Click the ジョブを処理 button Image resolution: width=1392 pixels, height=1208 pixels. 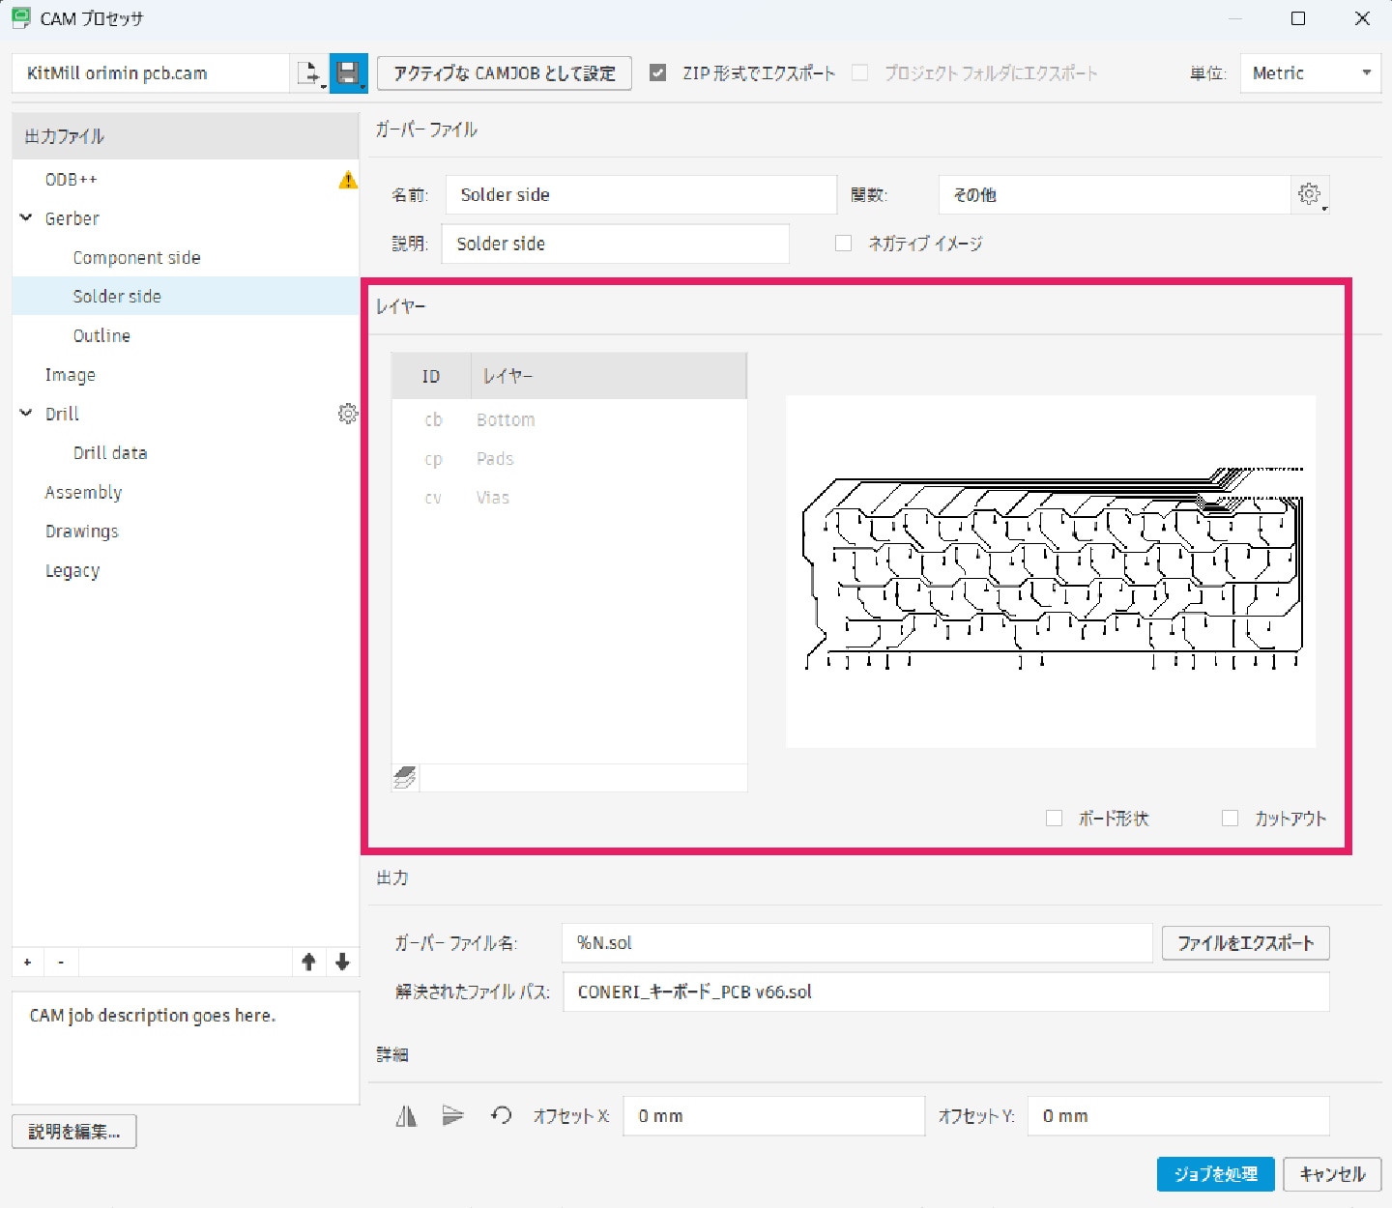(1215, 1174)
